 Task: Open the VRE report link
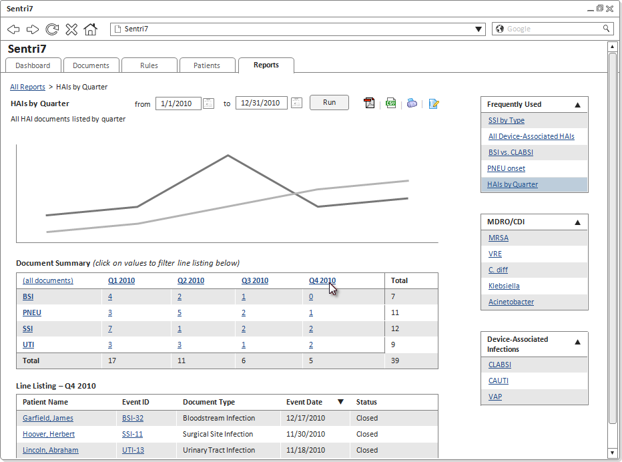point(495,254)
